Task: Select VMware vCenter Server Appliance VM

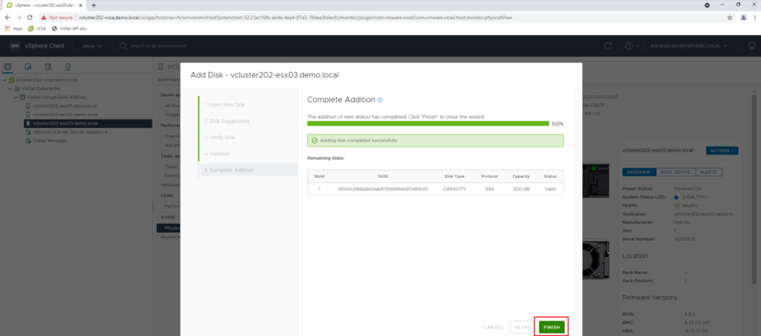Action: tap(70, 132)
